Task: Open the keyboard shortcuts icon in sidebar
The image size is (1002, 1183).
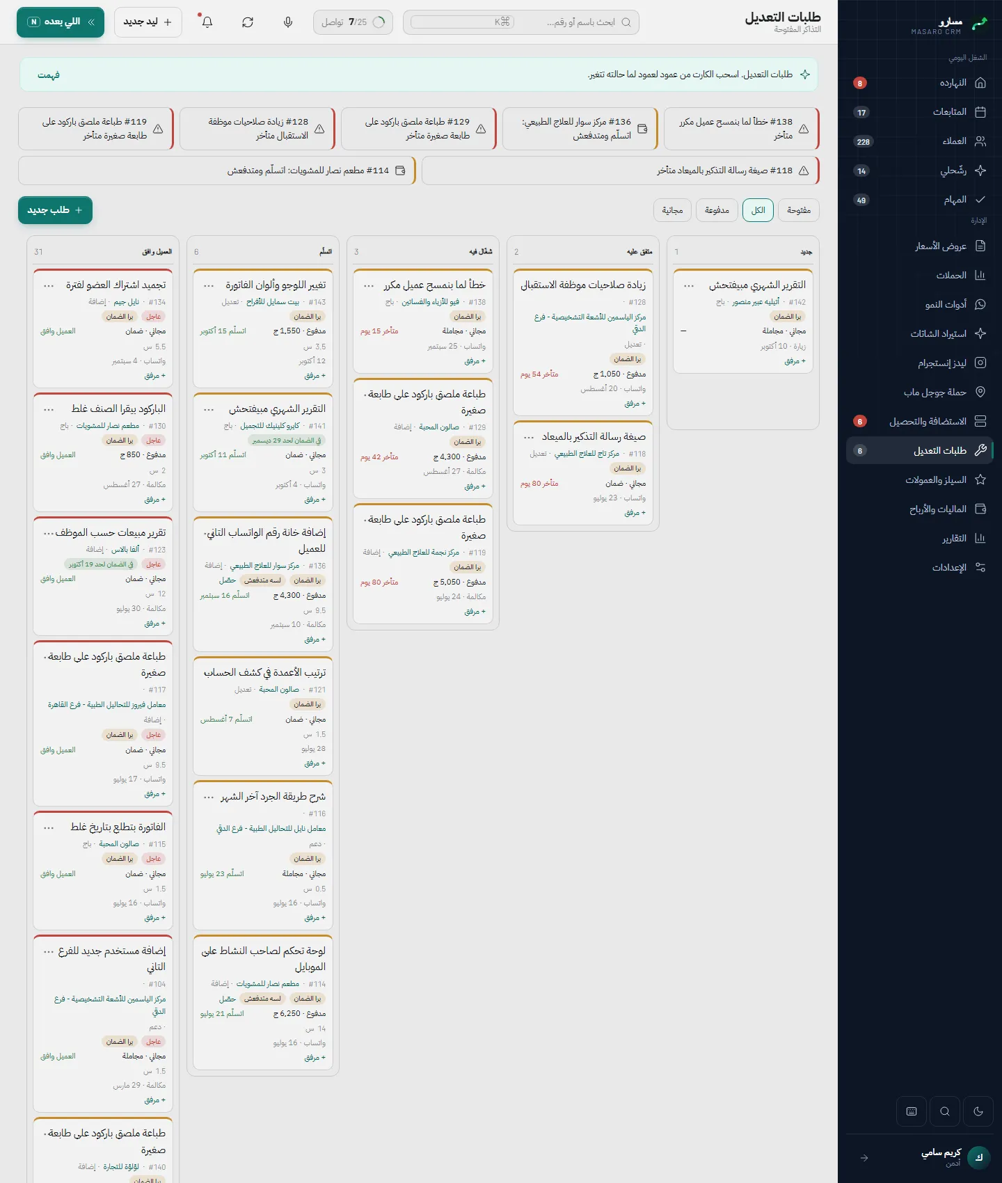Action: [912, 1111]
